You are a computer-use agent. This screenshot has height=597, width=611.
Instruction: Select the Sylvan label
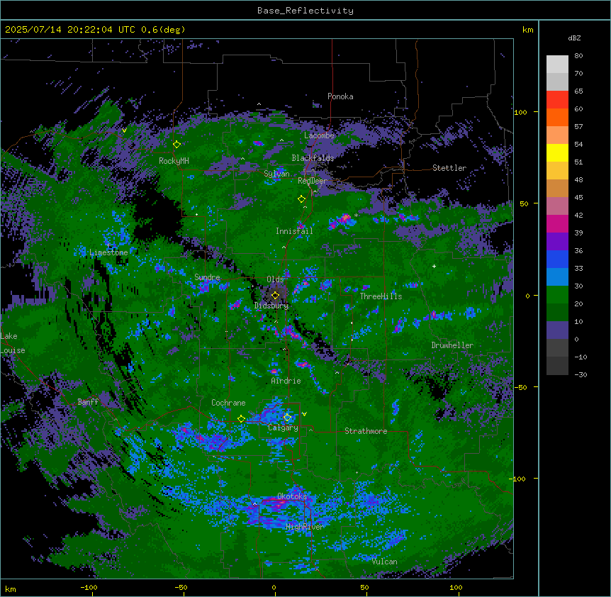pyautogui.click(x=276, y=174)
